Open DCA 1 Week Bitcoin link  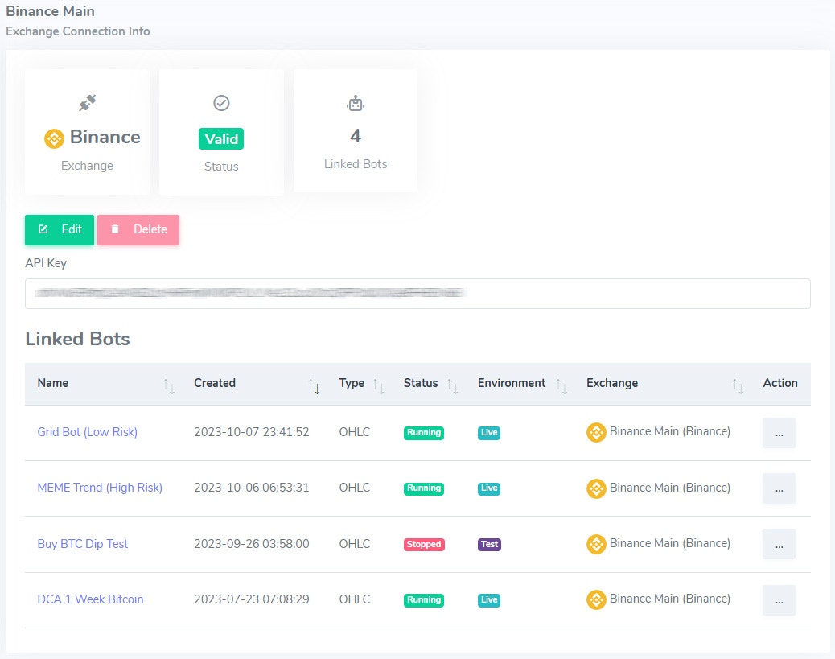click(91, 599)
